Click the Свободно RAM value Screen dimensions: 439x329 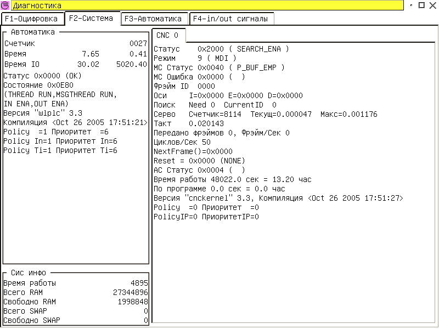(132, 302)
